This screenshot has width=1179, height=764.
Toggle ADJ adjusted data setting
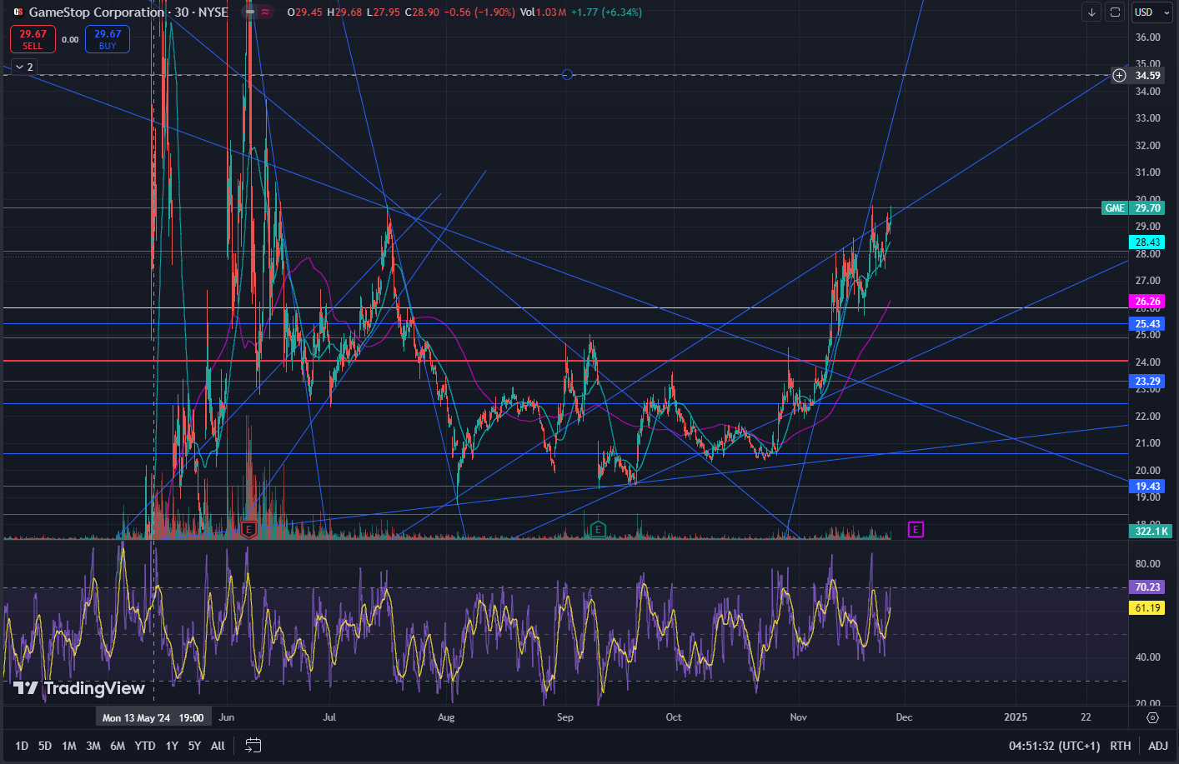pos(1157,746)
